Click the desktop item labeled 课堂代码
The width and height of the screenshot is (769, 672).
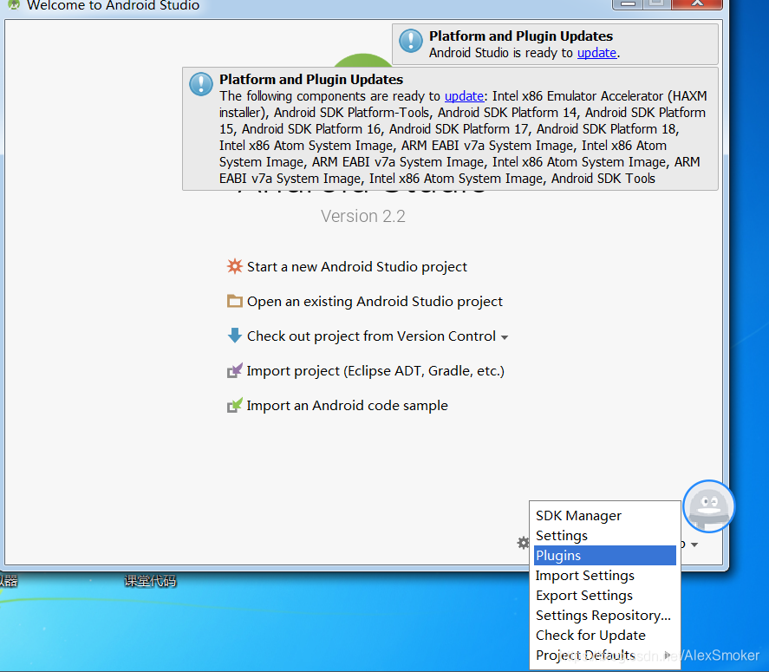(x=150, y=581)
